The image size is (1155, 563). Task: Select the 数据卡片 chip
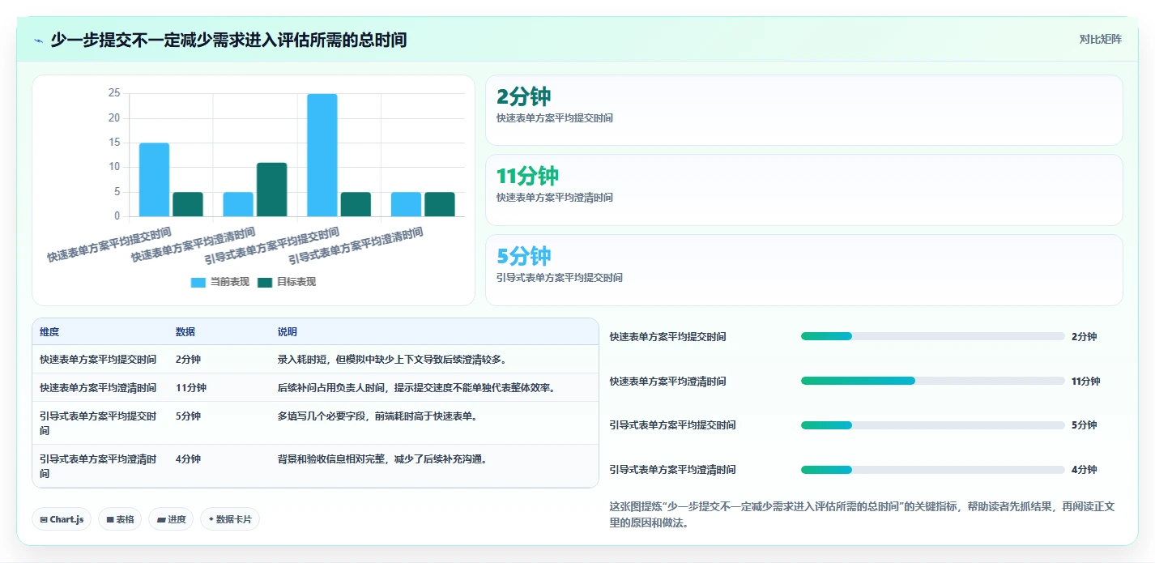pyautogui.click(x=230, y=519)
